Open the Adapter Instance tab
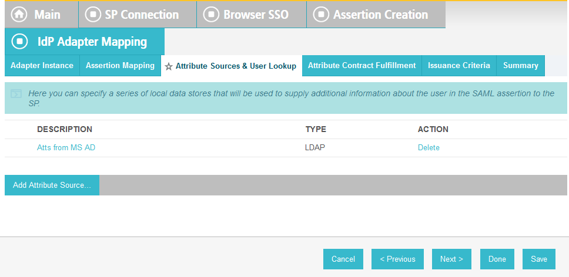This screenshot has height=277, width=569. 42,66
